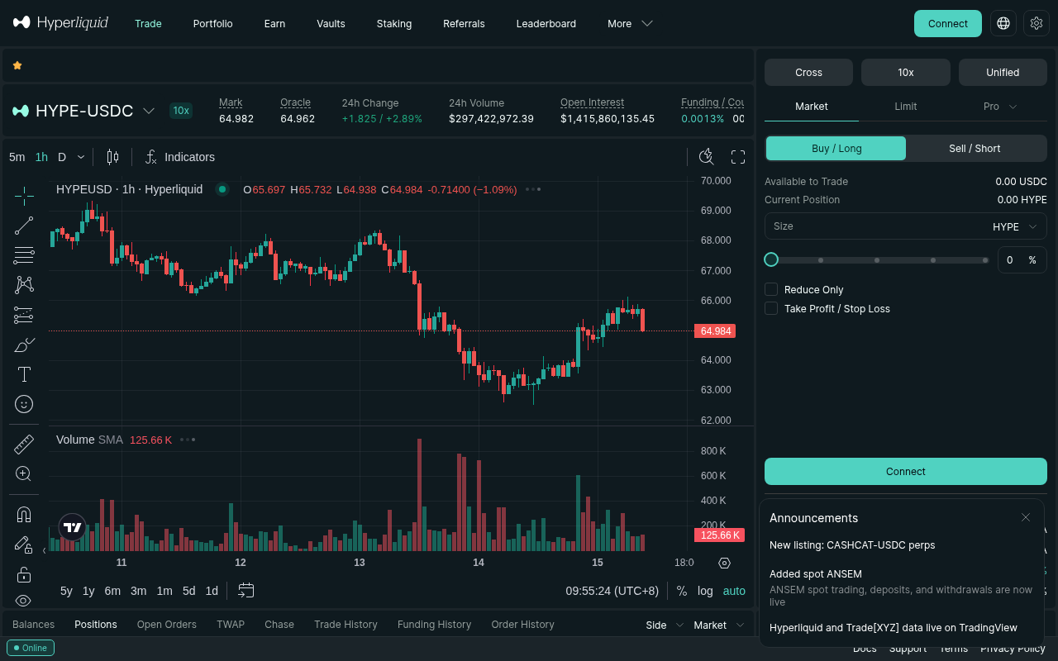Open chart settings gear near time axis
This screenshot has width=1058, height=661.
click(725, 563)
